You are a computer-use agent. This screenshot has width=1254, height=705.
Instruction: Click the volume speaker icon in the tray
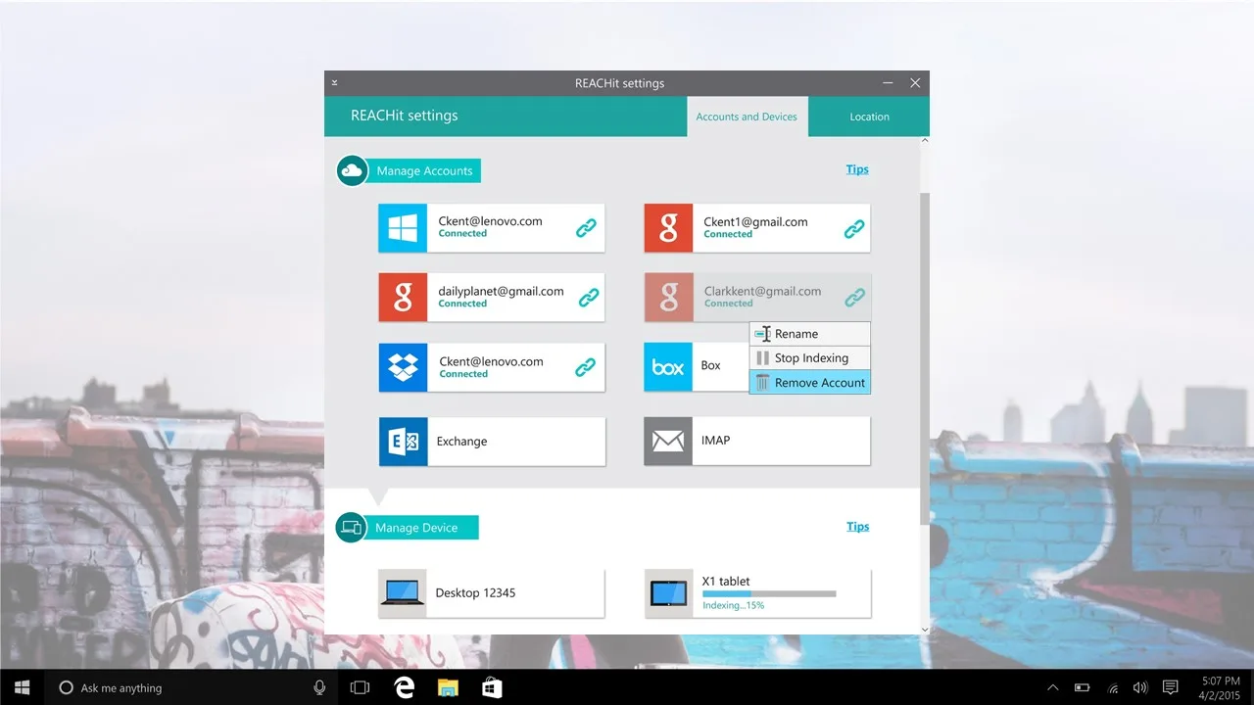(x=1140, y=688)
